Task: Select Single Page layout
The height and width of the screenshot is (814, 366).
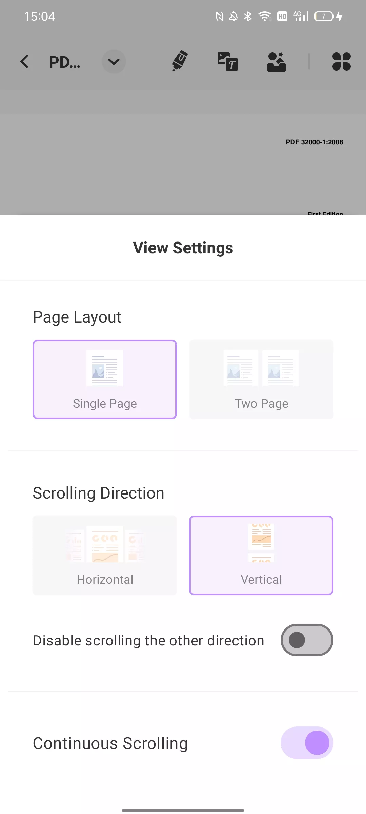Action: 105,379
